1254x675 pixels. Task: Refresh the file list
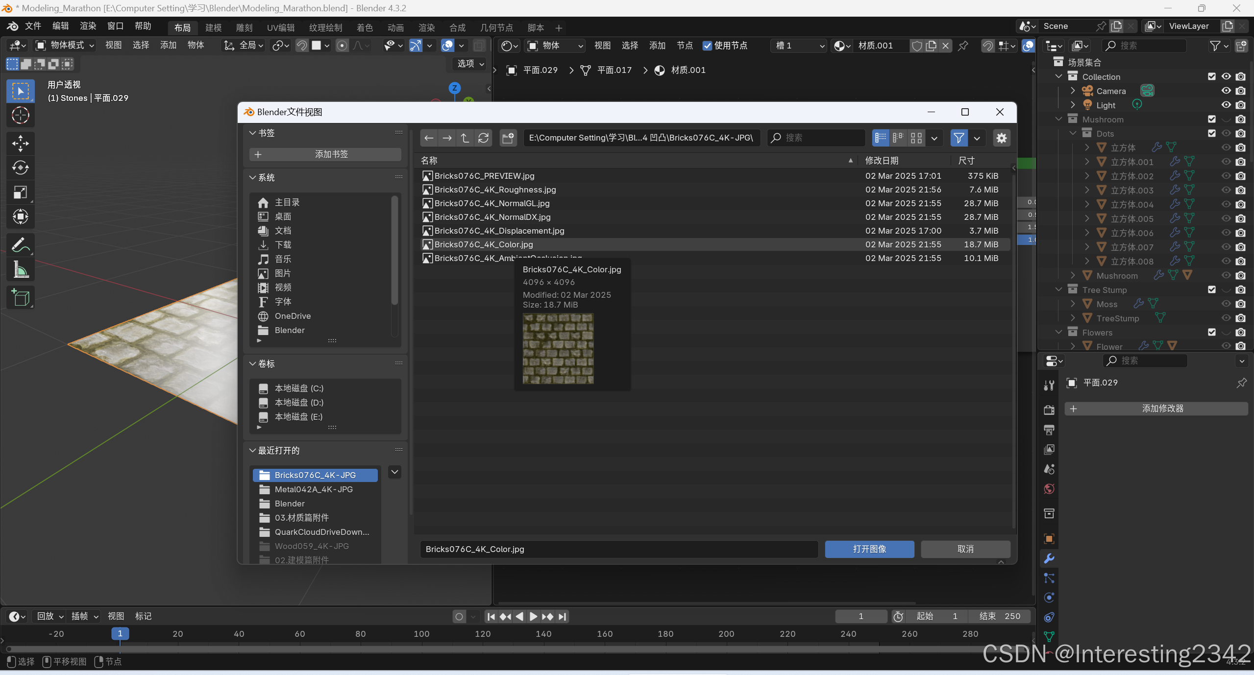tap(483, 138)
